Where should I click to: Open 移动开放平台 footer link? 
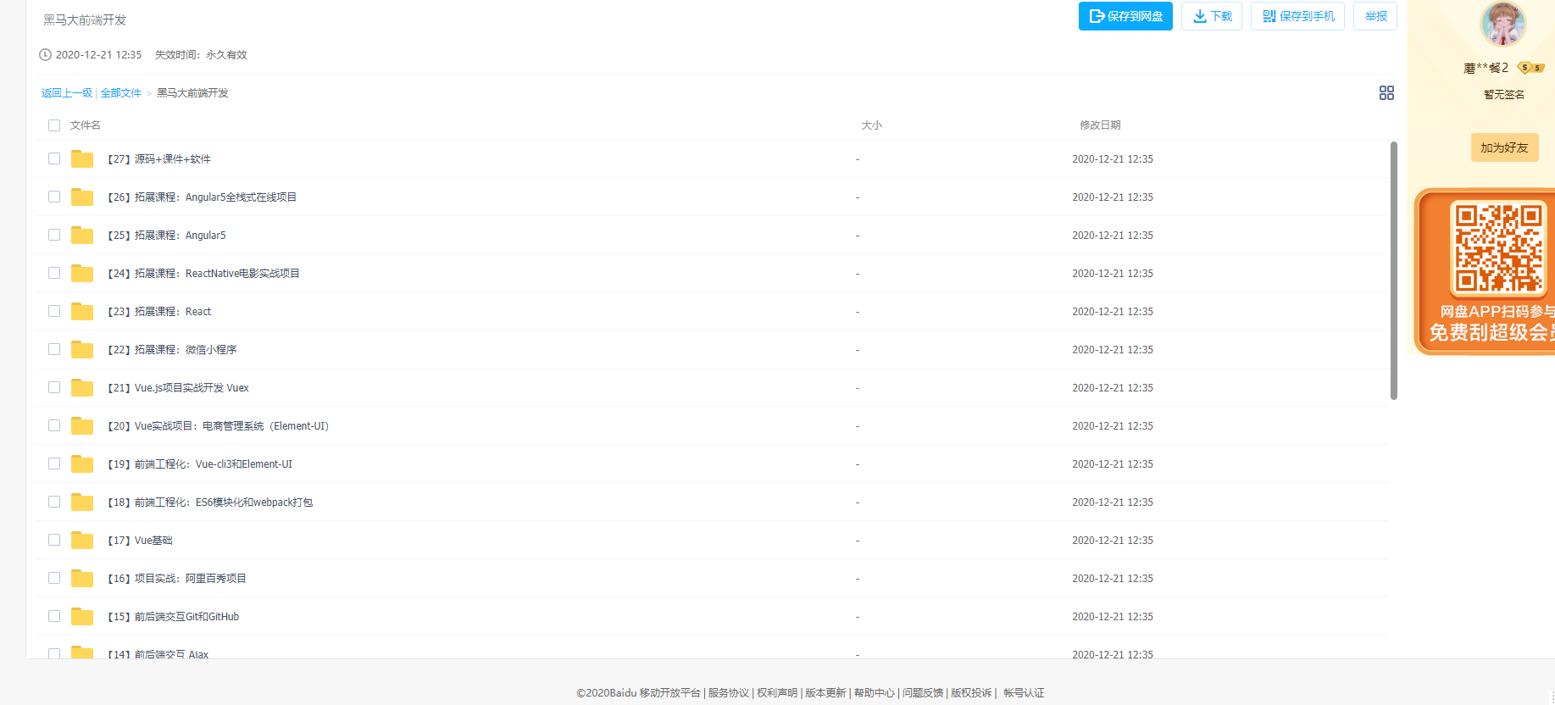[x=670, y=693]
